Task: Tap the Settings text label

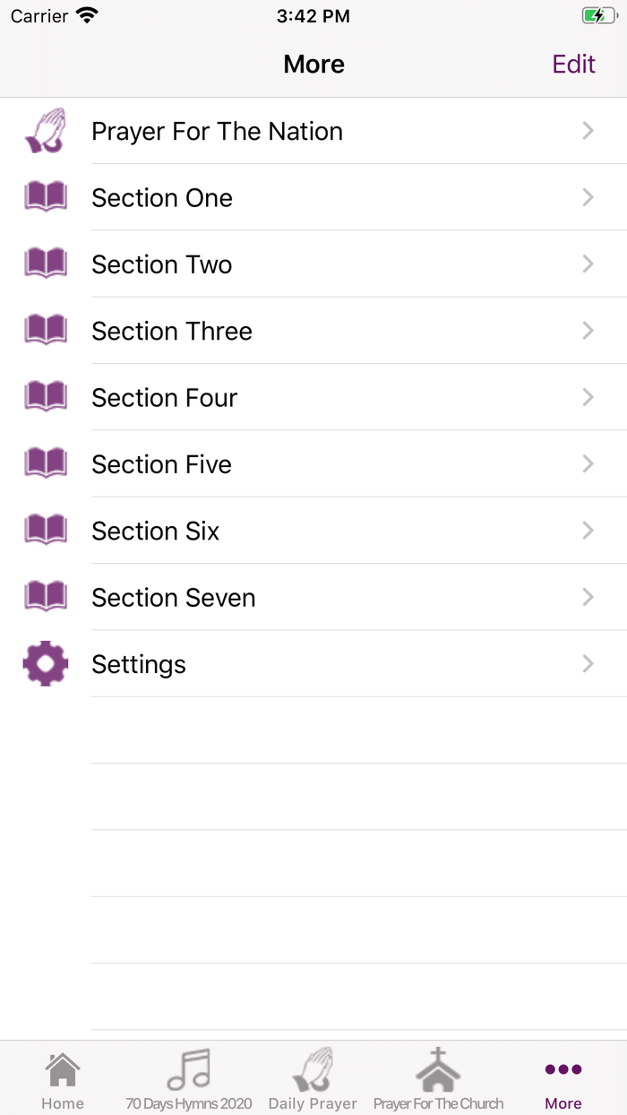Action: [139, 664]
